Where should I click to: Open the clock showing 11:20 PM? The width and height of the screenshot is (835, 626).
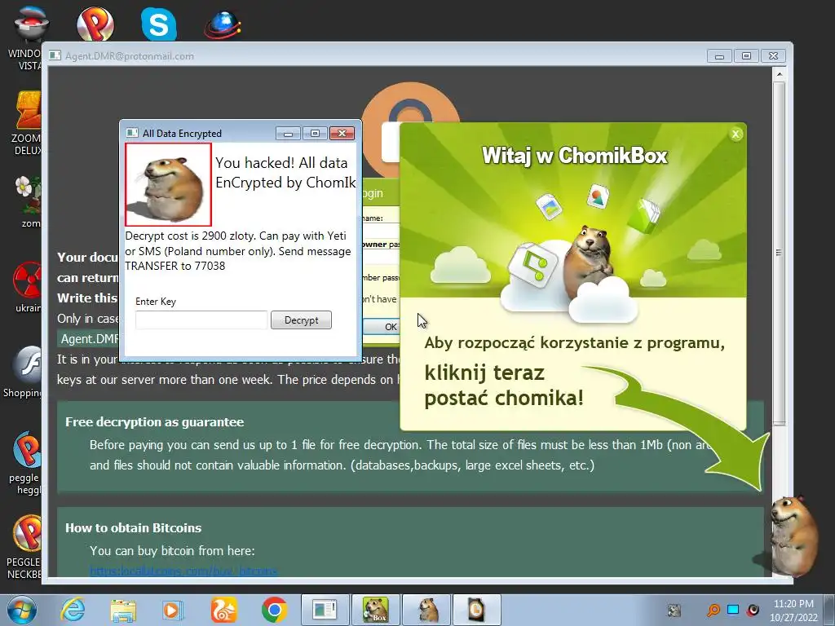pos(793,610)
